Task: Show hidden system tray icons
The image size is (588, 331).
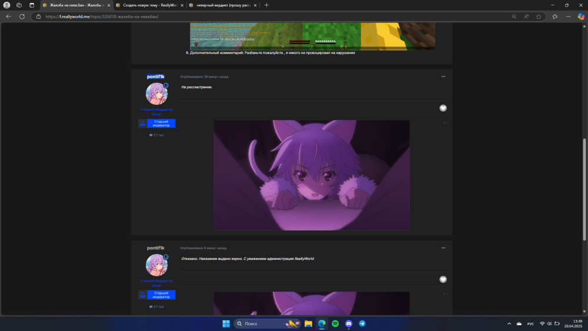Action: pos(509,323)
